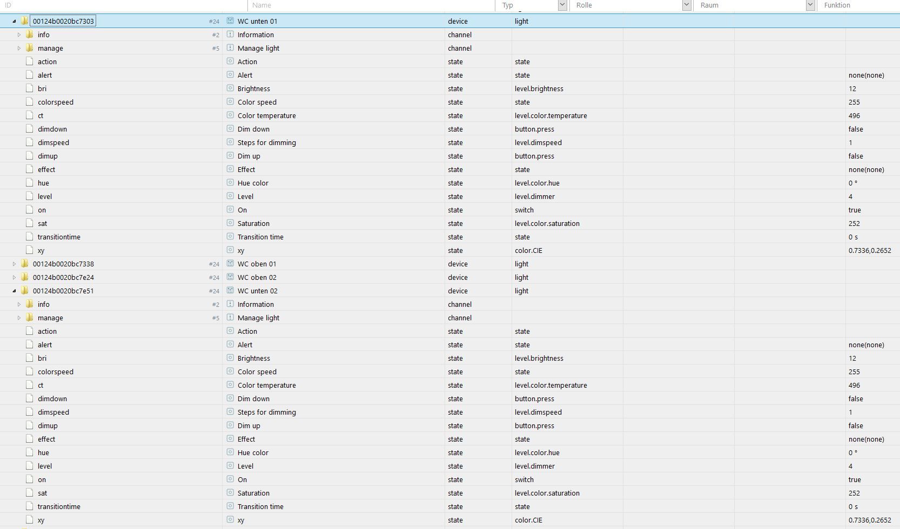This screenshot has height=529, width=900.
Task: Click manage folder icon under WC unten 02
Action: click(x=30, y=318)
